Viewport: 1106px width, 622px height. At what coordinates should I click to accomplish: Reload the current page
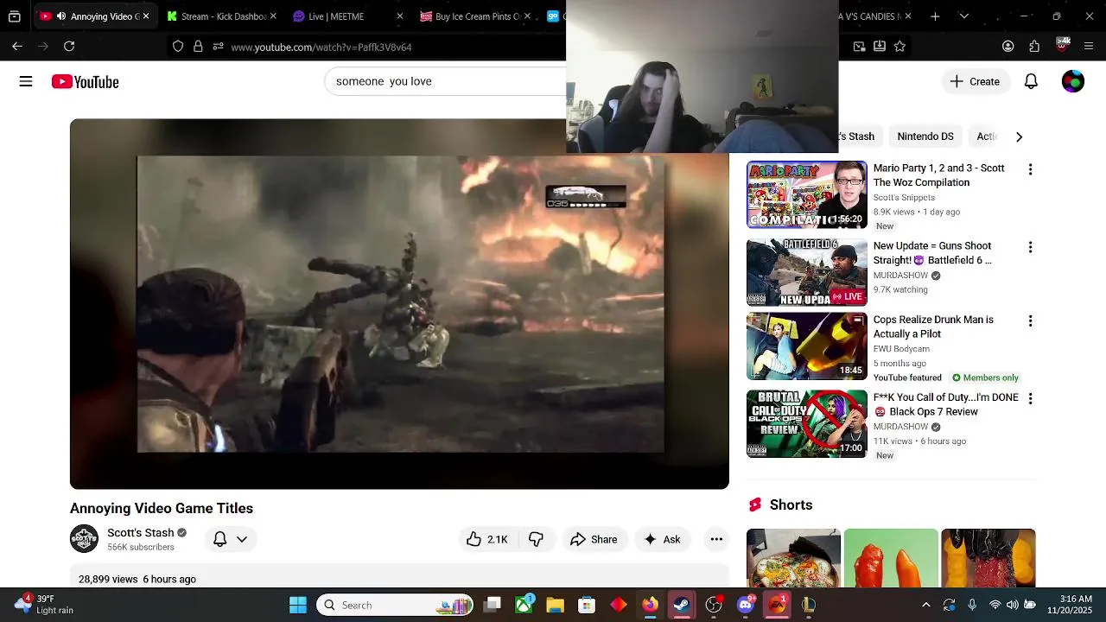tap(69, 47)
